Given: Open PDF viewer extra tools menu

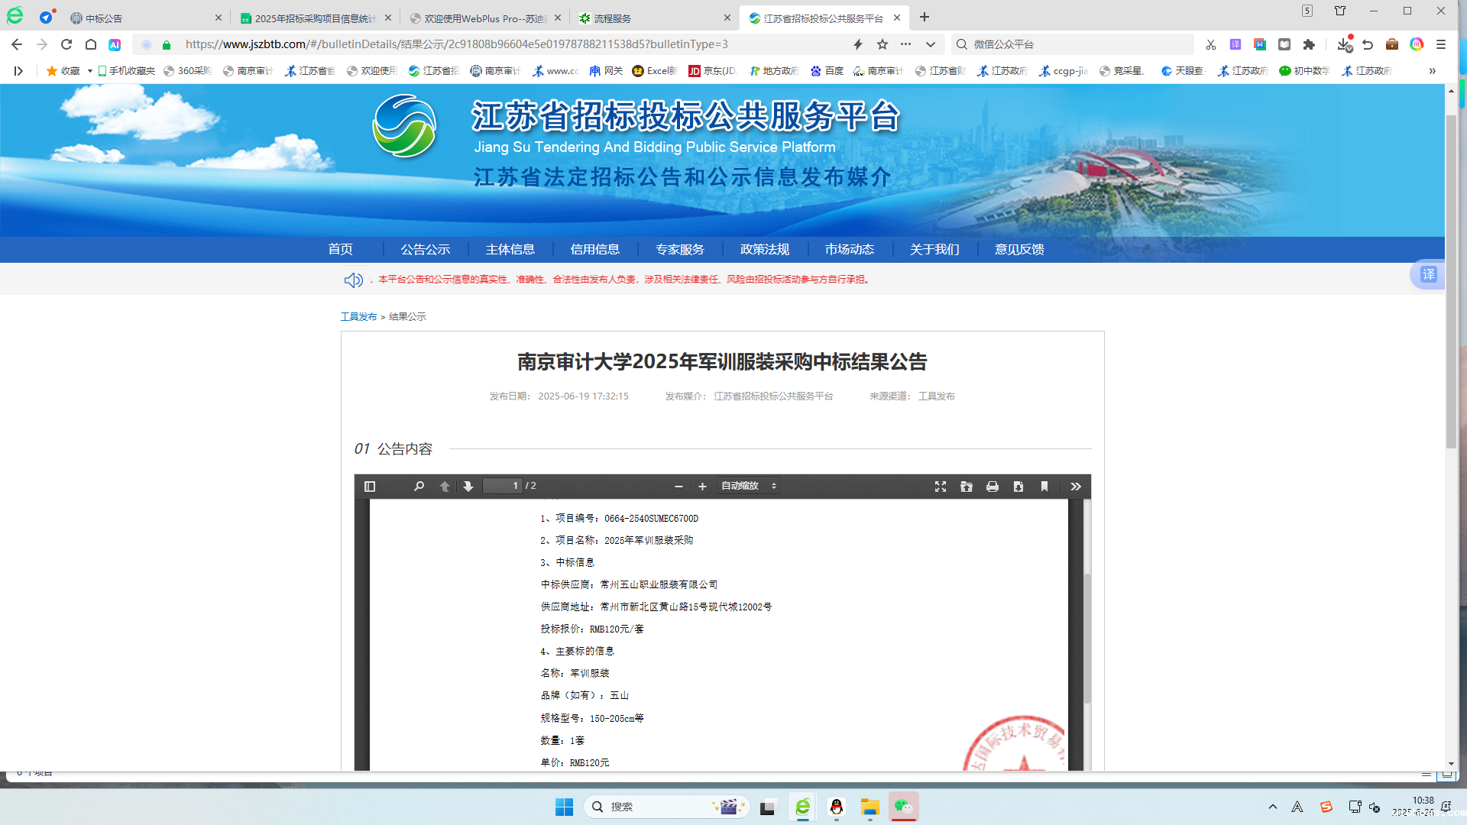Looking at the screenshot, I should 1076,487.
